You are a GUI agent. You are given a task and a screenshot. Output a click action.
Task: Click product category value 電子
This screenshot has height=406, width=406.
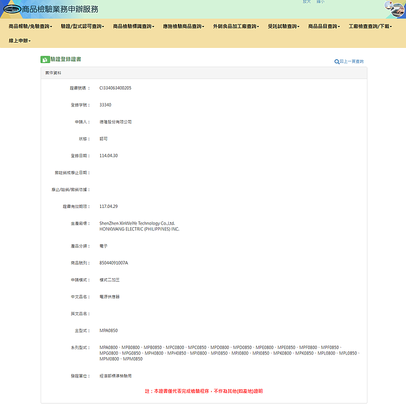[x=104, y=246]
